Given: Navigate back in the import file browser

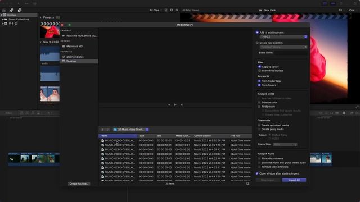Looking at the screenshot, I should (102, 130).
